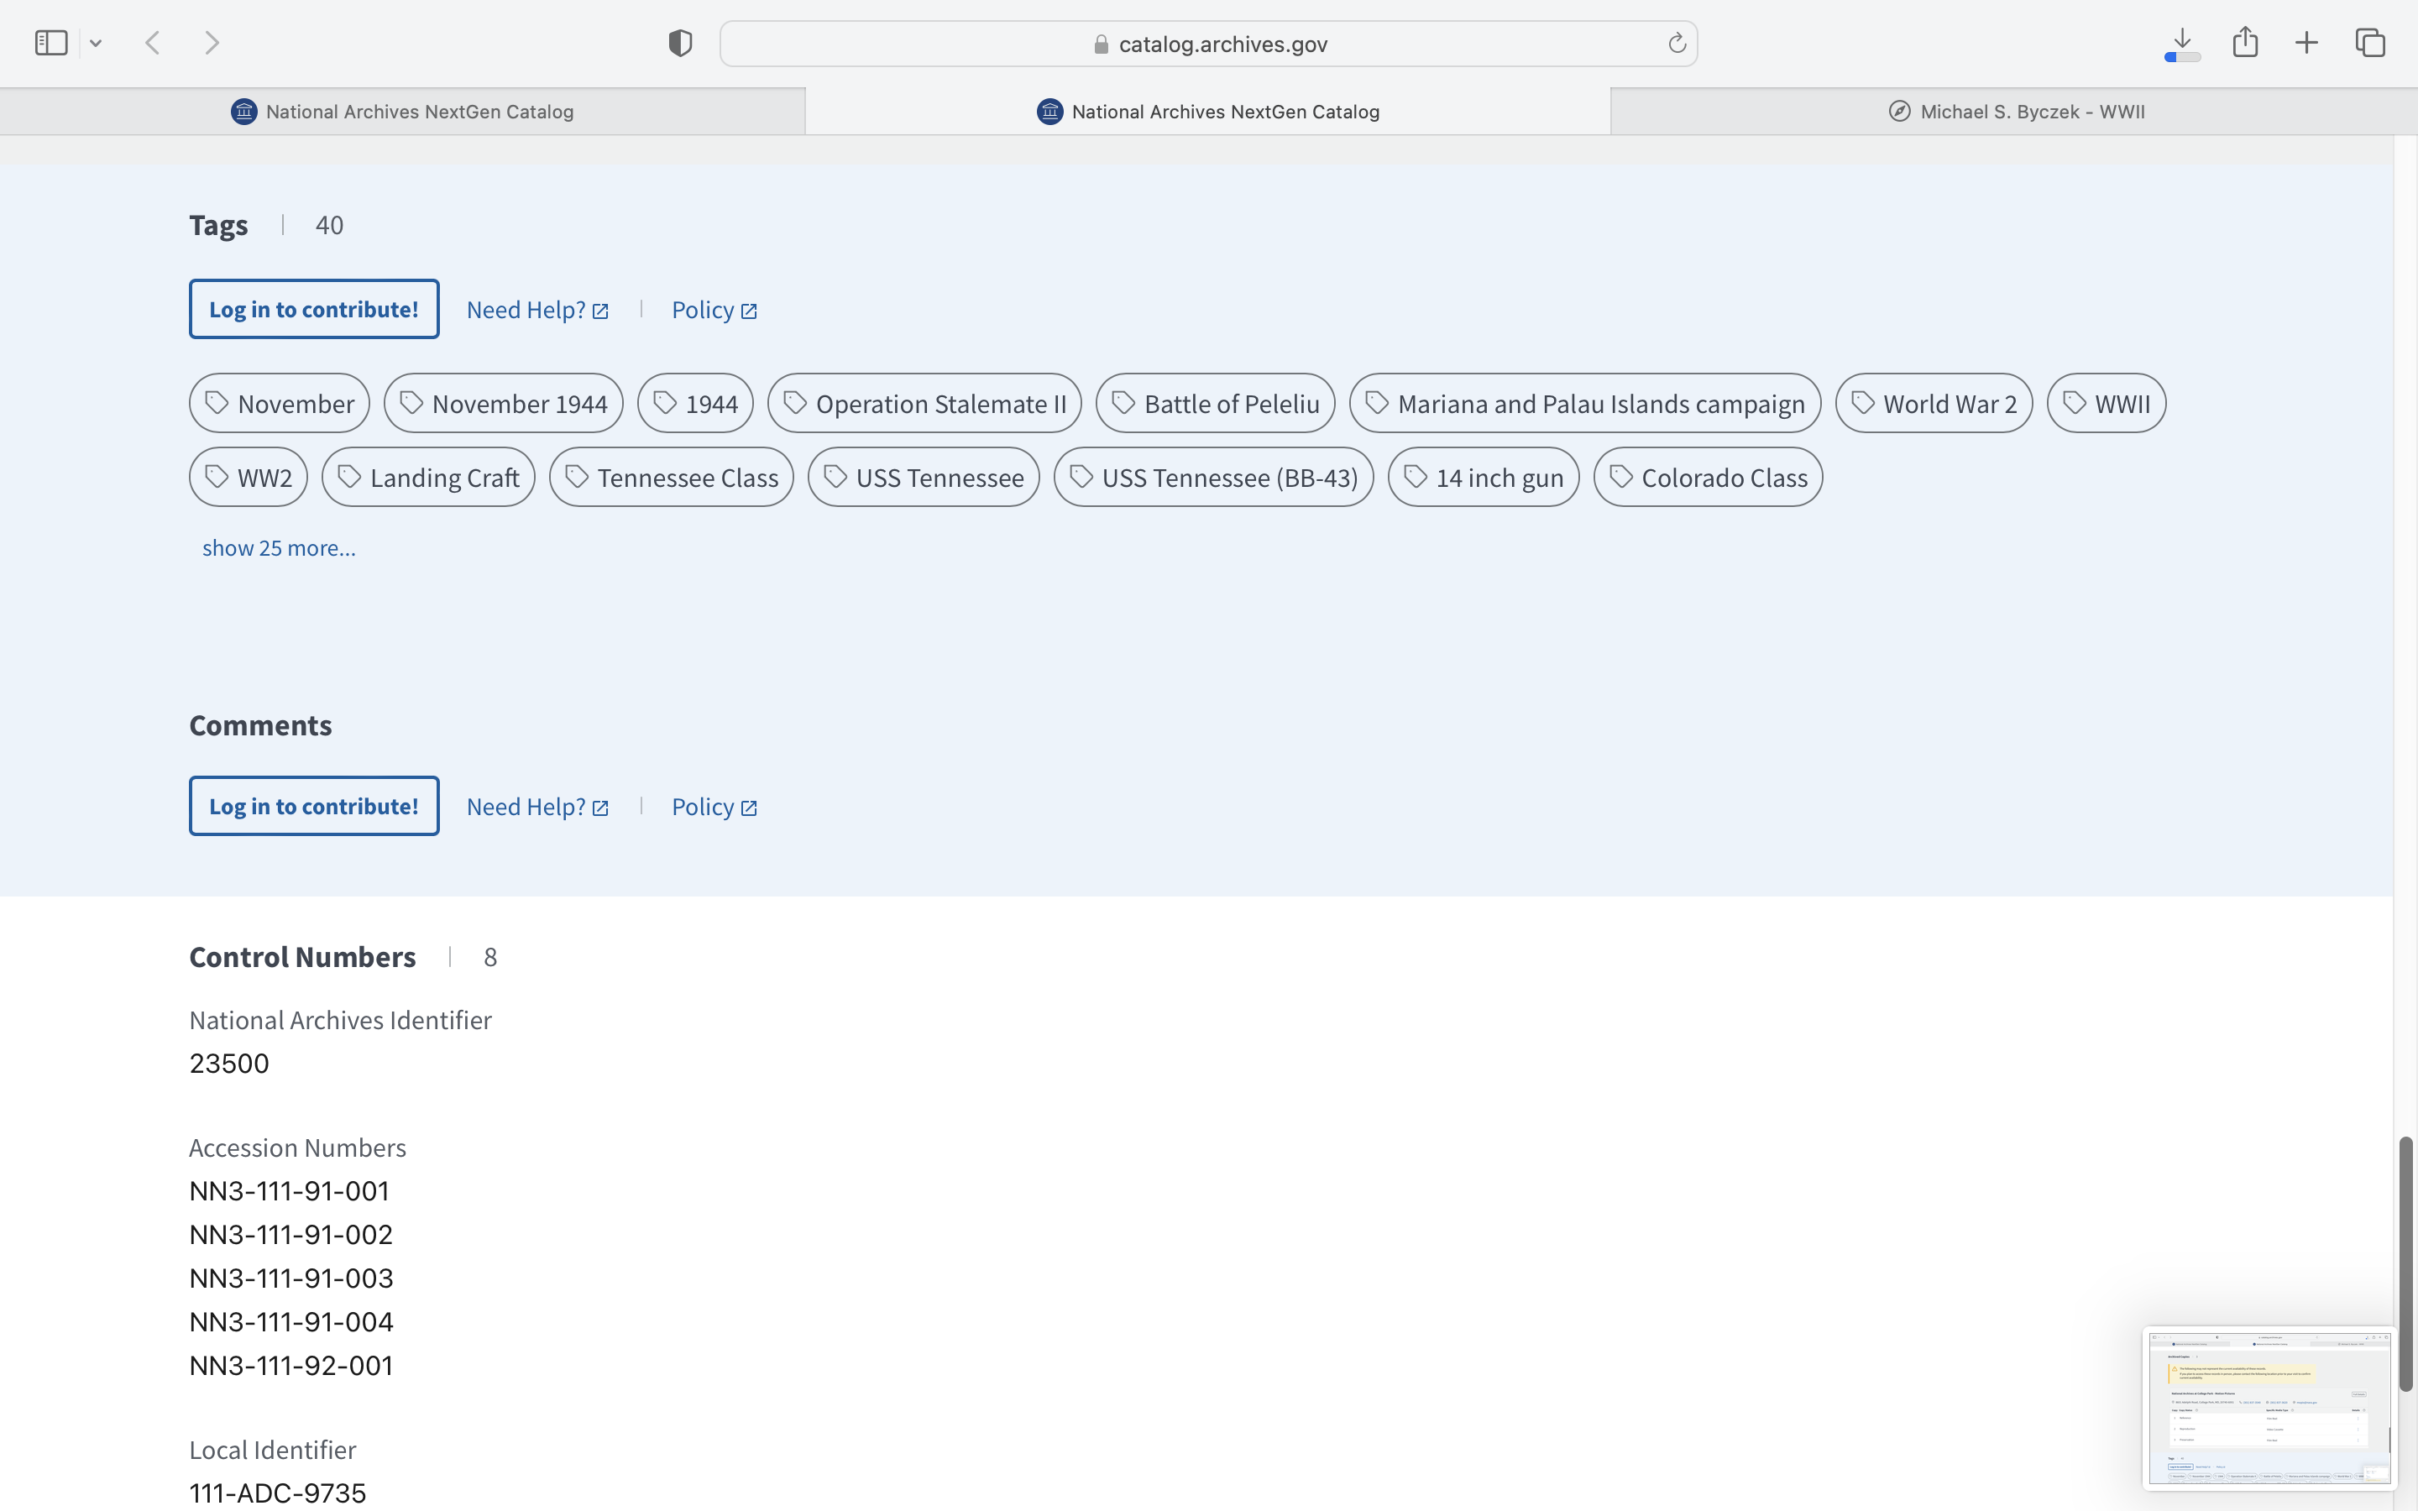2418x1511 pixels.
Task: Expand tags with show 25 more
Action: point(279,547)
